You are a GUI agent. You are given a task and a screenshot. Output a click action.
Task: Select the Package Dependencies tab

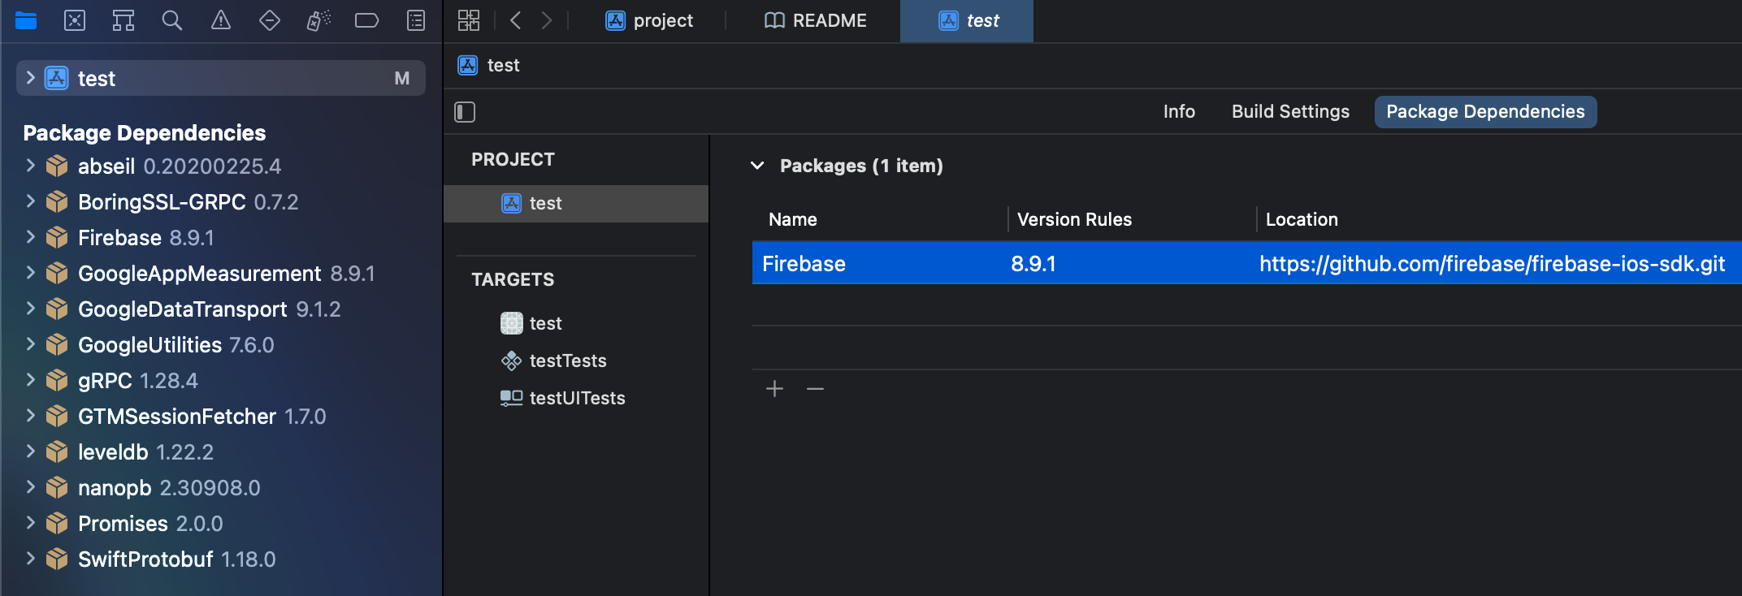coord(1485,111)
